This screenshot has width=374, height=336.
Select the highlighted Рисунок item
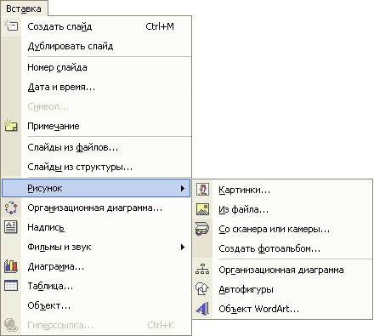96,188
